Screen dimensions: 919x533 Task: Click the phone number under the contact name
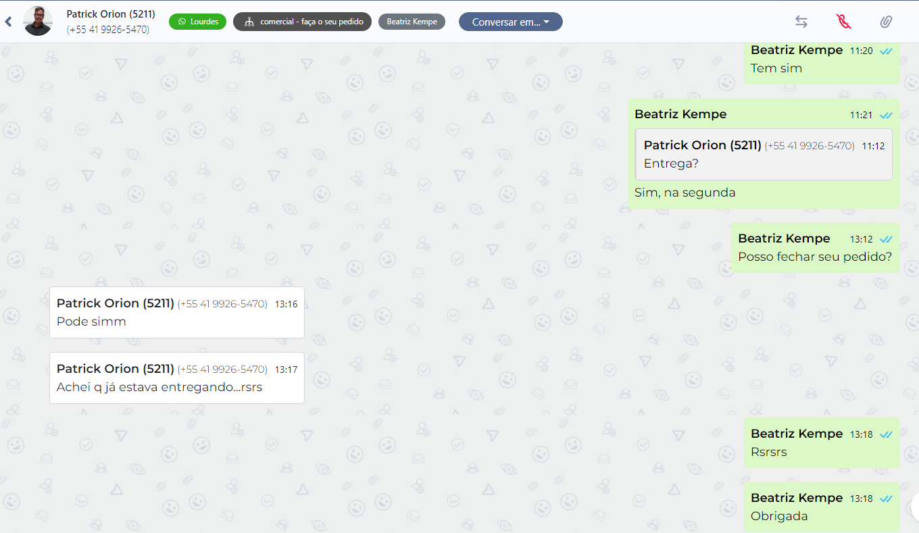(x=108, y=30)
